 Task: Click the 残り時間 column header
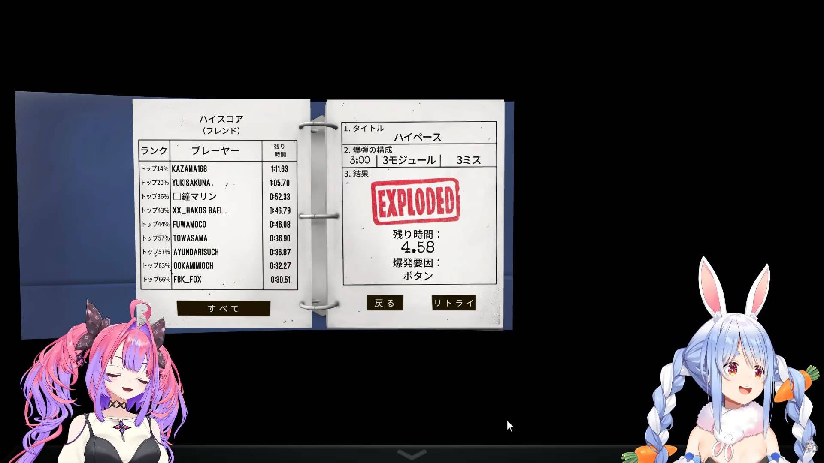point(280,150)
